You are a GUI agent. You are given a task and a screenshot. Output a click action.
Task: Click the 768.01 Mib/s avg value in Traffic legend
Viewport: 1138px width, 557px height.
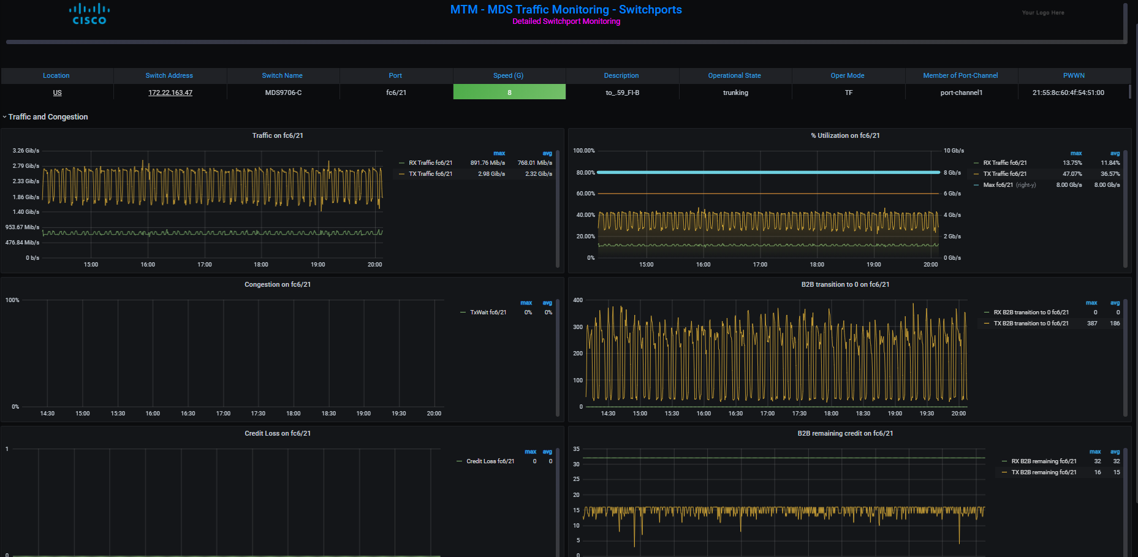point(534,163)
